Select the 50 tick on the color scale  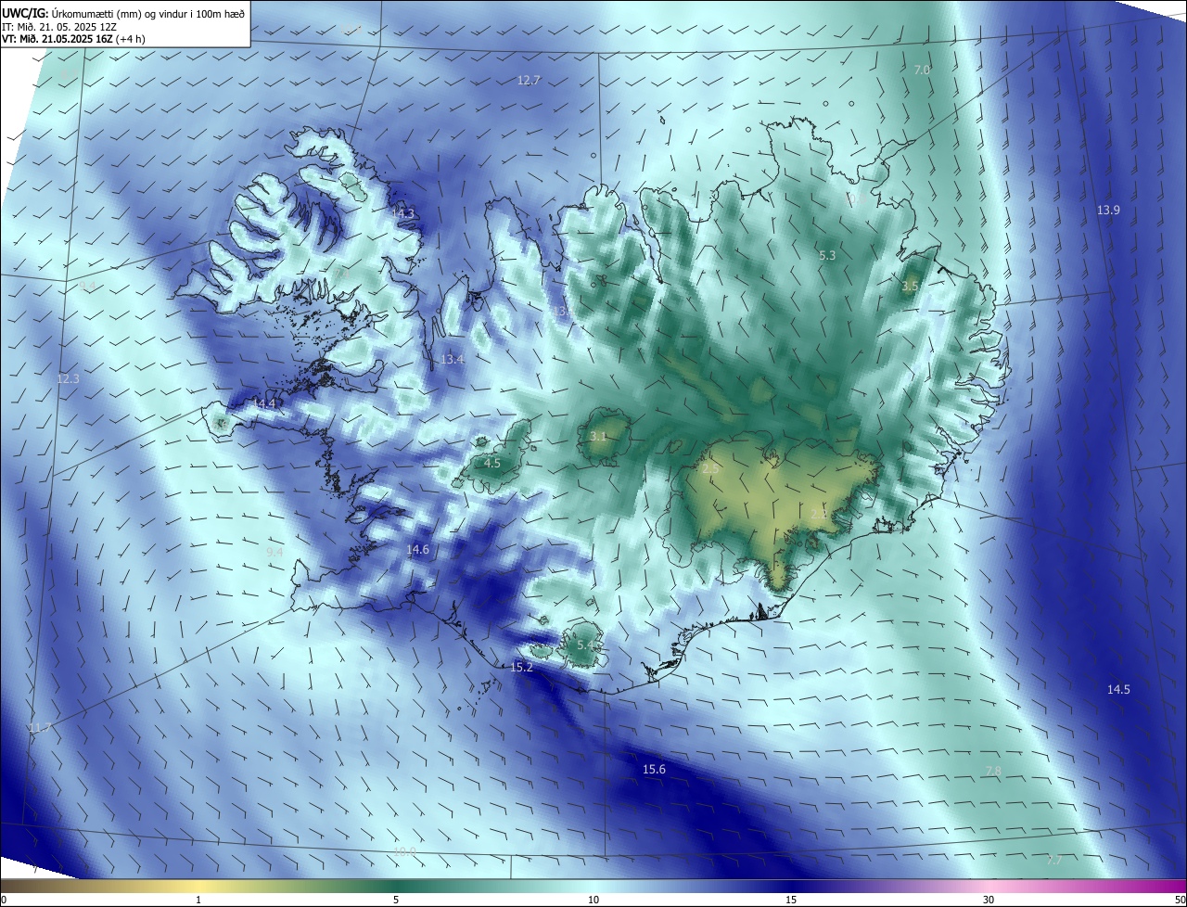tap(1180, 900)
